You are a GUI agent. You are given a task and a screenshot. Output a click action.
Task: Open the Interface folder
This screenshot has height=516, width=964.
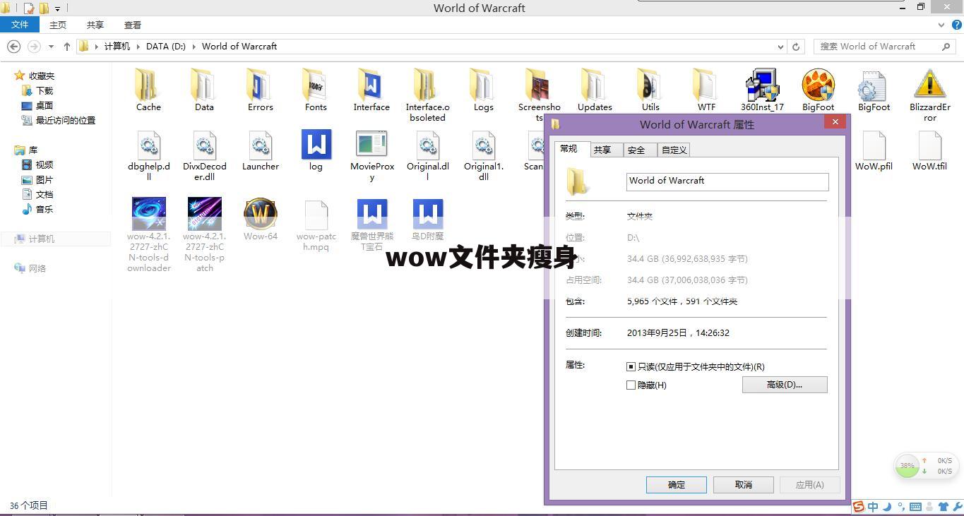point(371,90)
